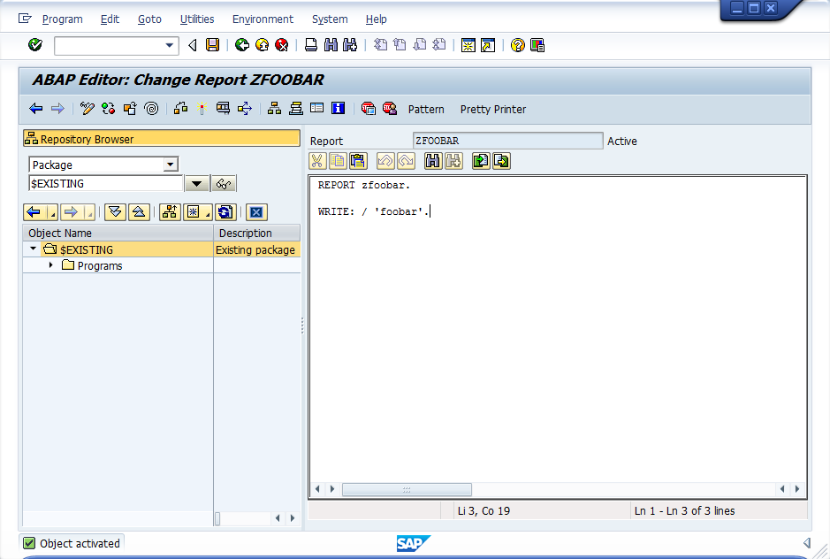Click the Pretty Printer button
Screen dimensions: 830x559
click(x=493, y=109)
